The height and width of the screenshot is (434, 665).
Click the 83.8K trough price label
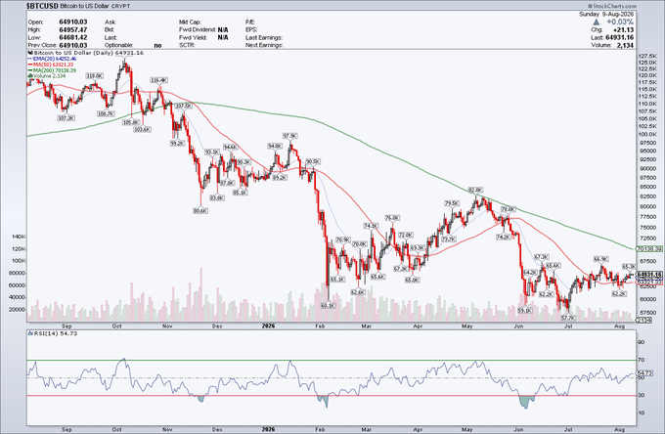click(x=217, y=197)
